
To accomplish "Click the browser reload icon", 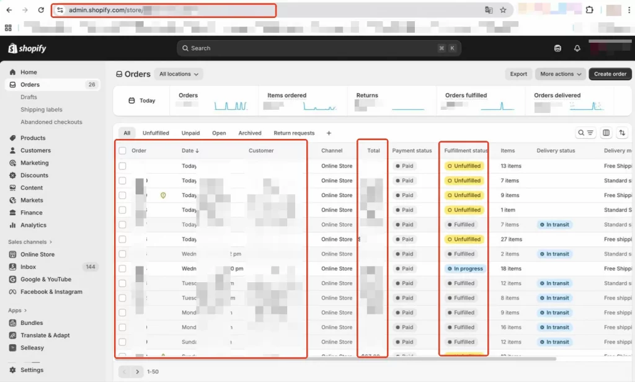I will pyautogui.click(x=41, y=11).
